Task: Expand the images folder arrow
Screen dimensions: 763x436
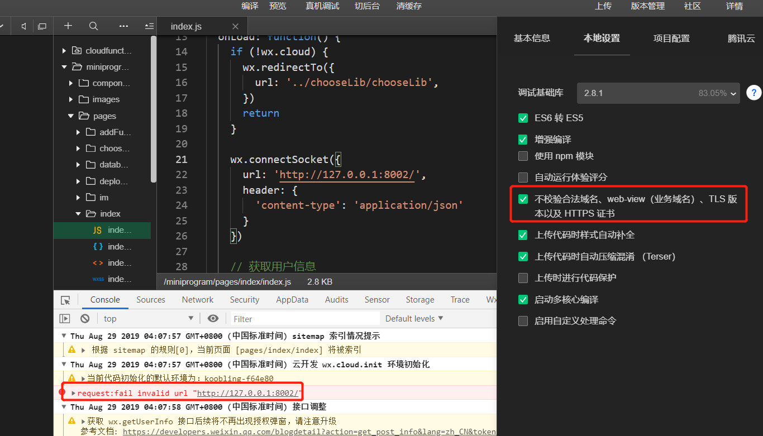Action: click(x=71, y=99)
